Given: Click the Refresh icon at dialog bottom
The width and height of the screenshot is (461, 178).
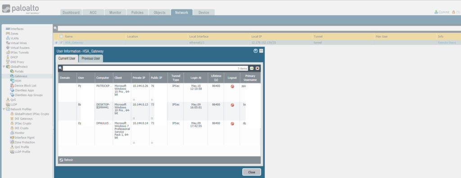Looking at the screenshot, I should point(61,160).
